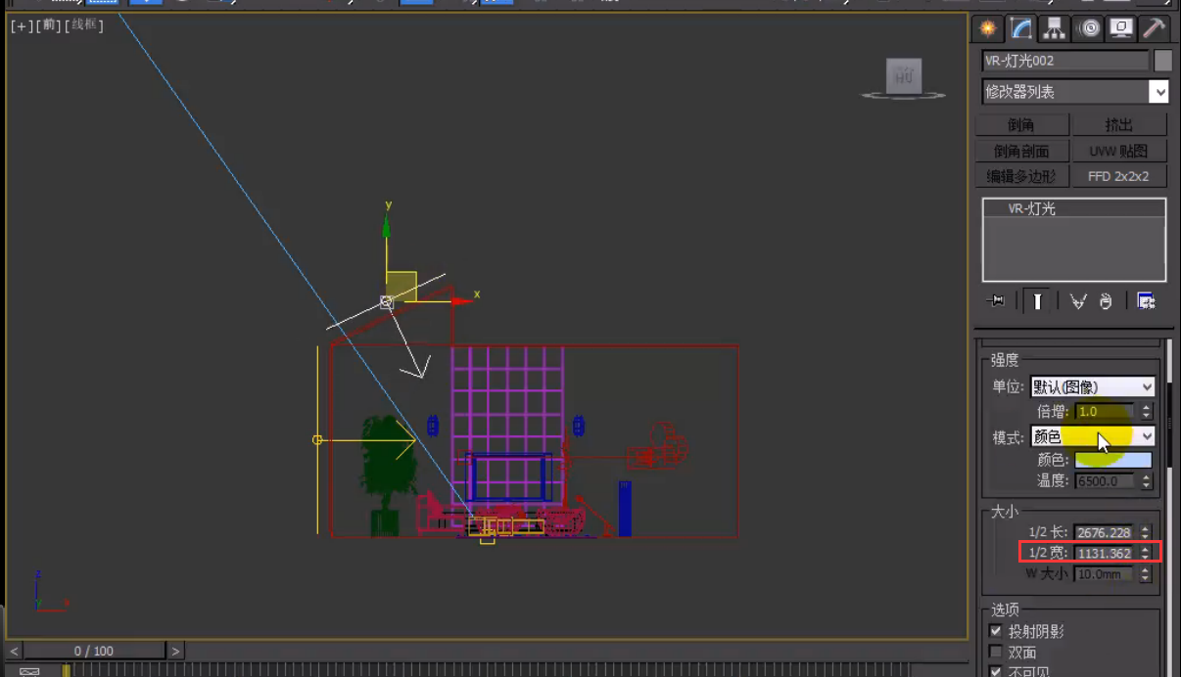Open the Display panel tab

[1121, 28]
